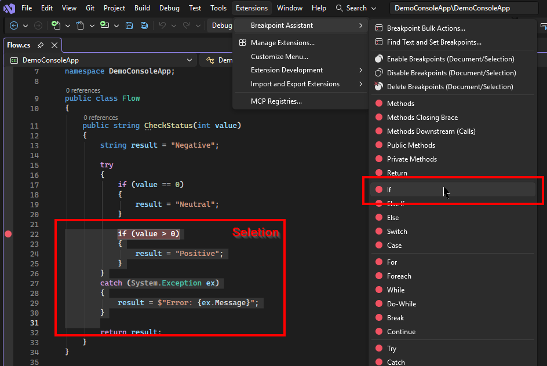The image size is (547, 366).
Task: Open the Add New Project dropdown arrow
Action: [x=116, y=26]
